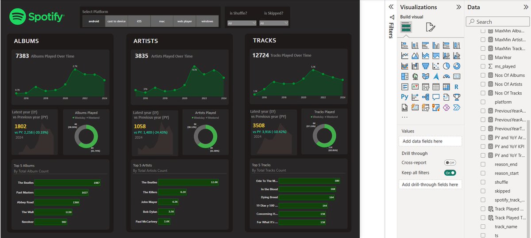This screenshot has height=238, width=531.
Task: Click the Spotify logo
Action: click(37, 17)
